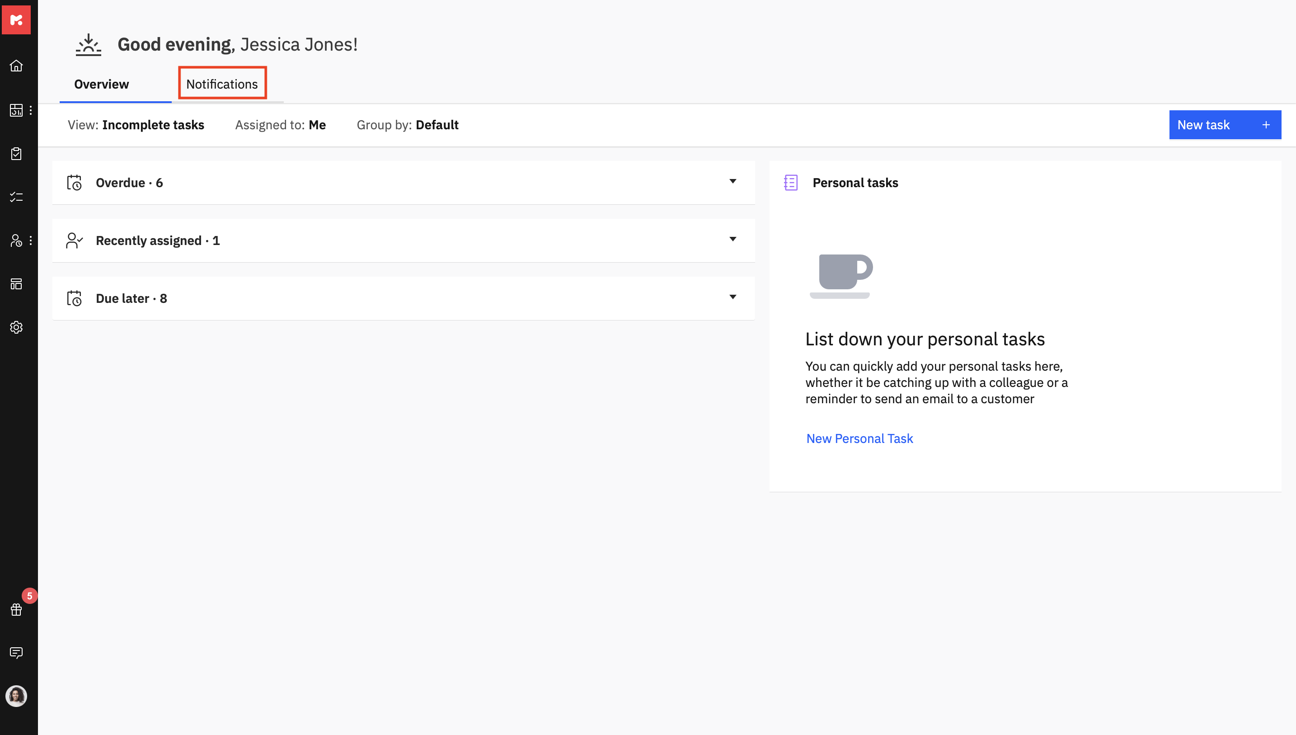Screen dimensions: 1296x735
Task: Click the user profile avatar
Action: click(16, 696)
